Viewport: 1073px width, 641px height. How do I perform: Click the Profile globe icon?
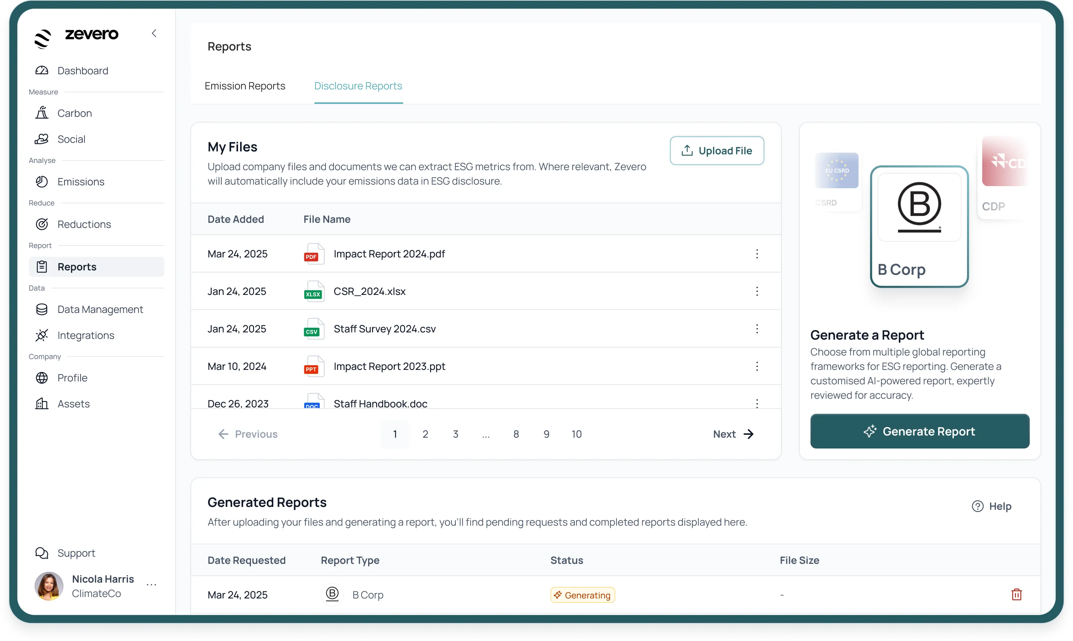point(42,377)
